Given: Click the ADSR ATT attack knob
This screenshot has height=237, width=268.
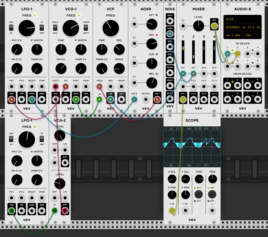Looking at the screenshot, I should [x=152, y=23].
